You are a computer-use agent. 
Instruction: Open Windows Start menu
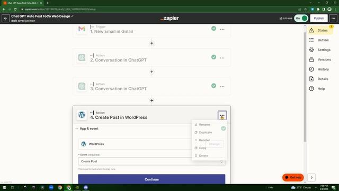4,187
